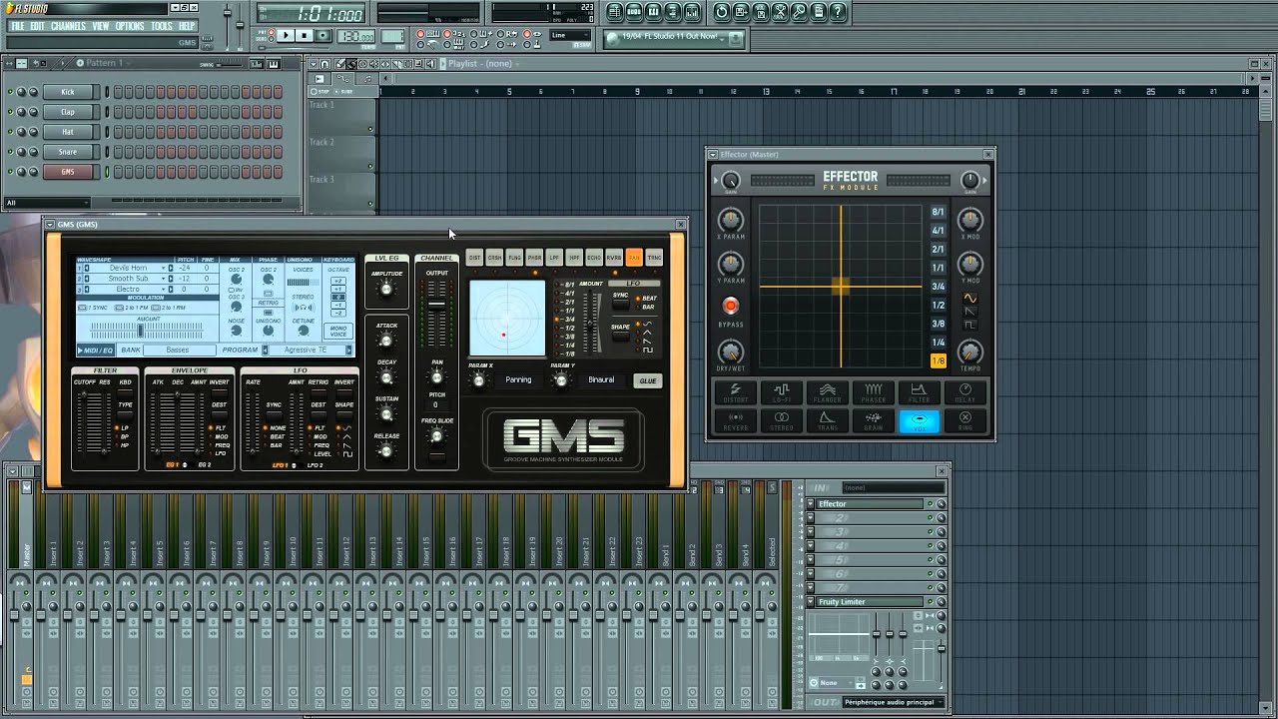Open the Mixer from top toolbar
Image resolution: width=1278 pixels, height=719 pixels.
click(x=693, y=12)
